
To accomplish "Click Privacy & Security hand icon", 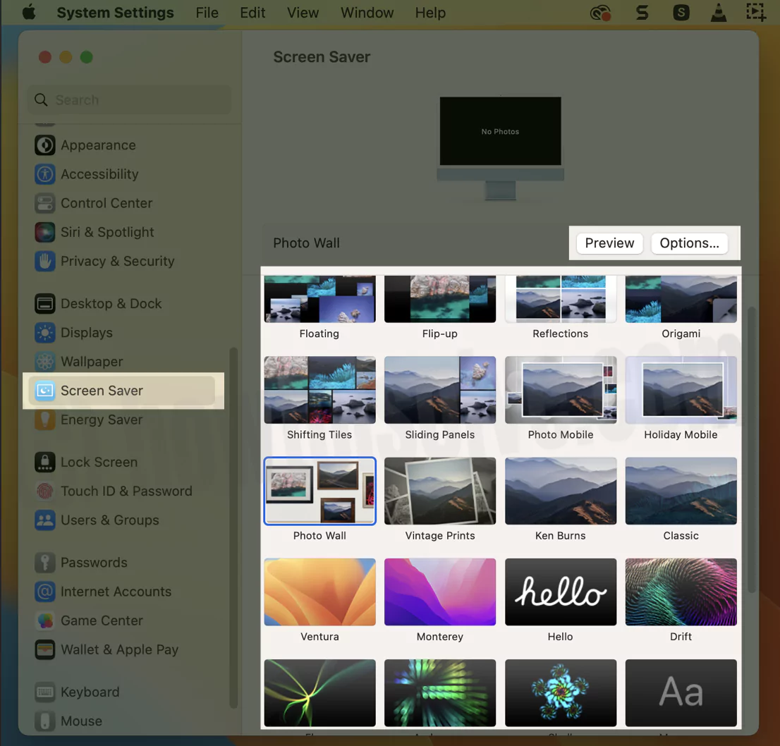I will 44,261.
